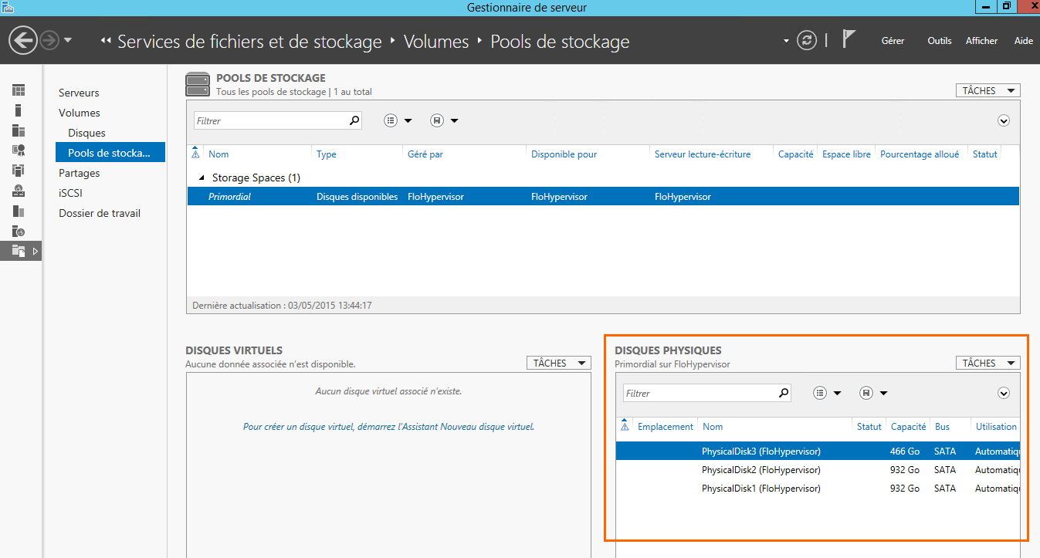Open saved queries dropdown in storage pools

tap(445, 120)
